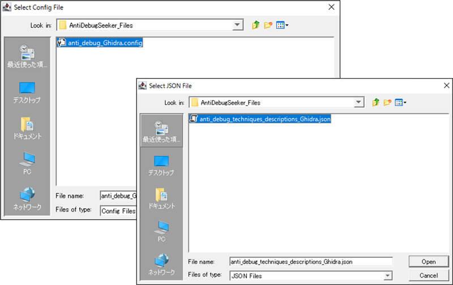Go up one level in Select JSON File dialog
453x285 pixels.
[375, 102]
